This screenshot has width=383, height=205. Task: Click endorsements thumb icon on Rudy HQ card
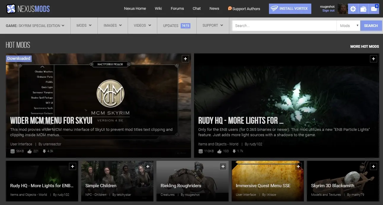219,151
